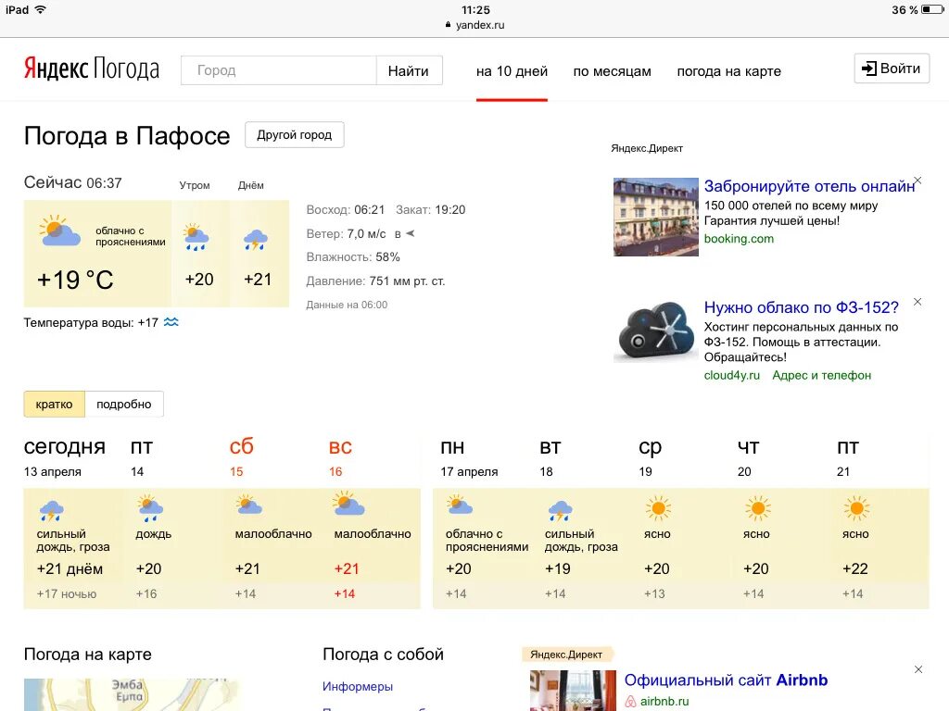This screenshot has height=711, width=949.
Task: Close the booking.com ad
Action: [x=917, y=181]
